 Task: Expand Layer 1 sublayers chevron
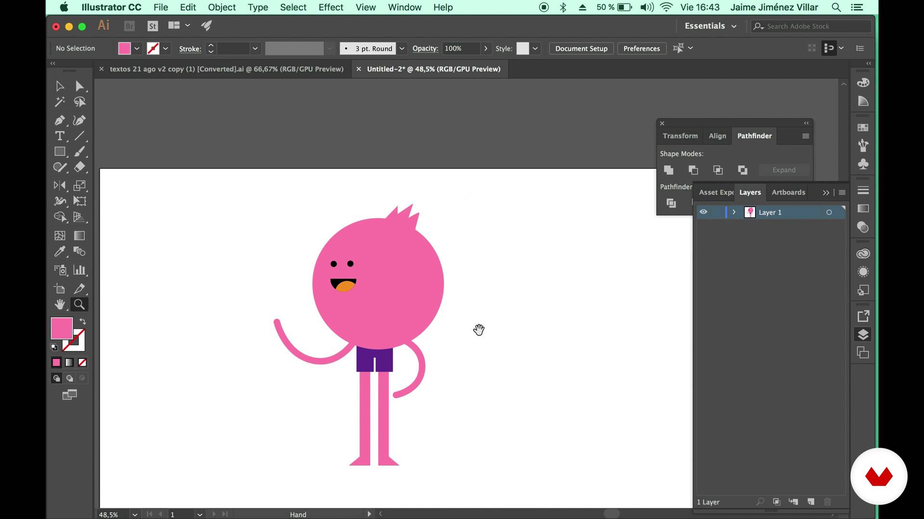pyautogui.click(x=734, y=212)
